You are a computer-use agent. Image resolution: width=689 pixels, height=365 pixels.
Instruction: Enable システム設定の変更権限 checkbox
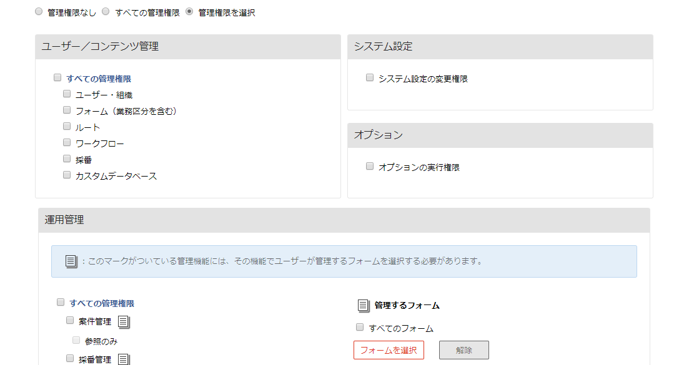point(370,77)
